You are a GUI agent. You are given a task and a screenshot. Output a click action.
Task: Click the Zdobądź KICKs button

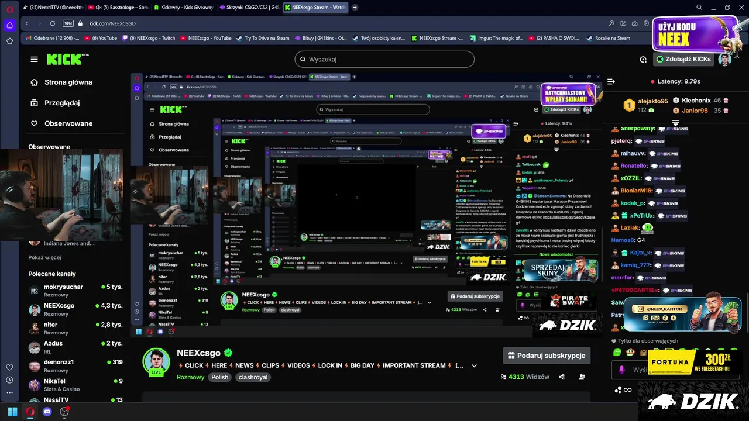[683, 59]
